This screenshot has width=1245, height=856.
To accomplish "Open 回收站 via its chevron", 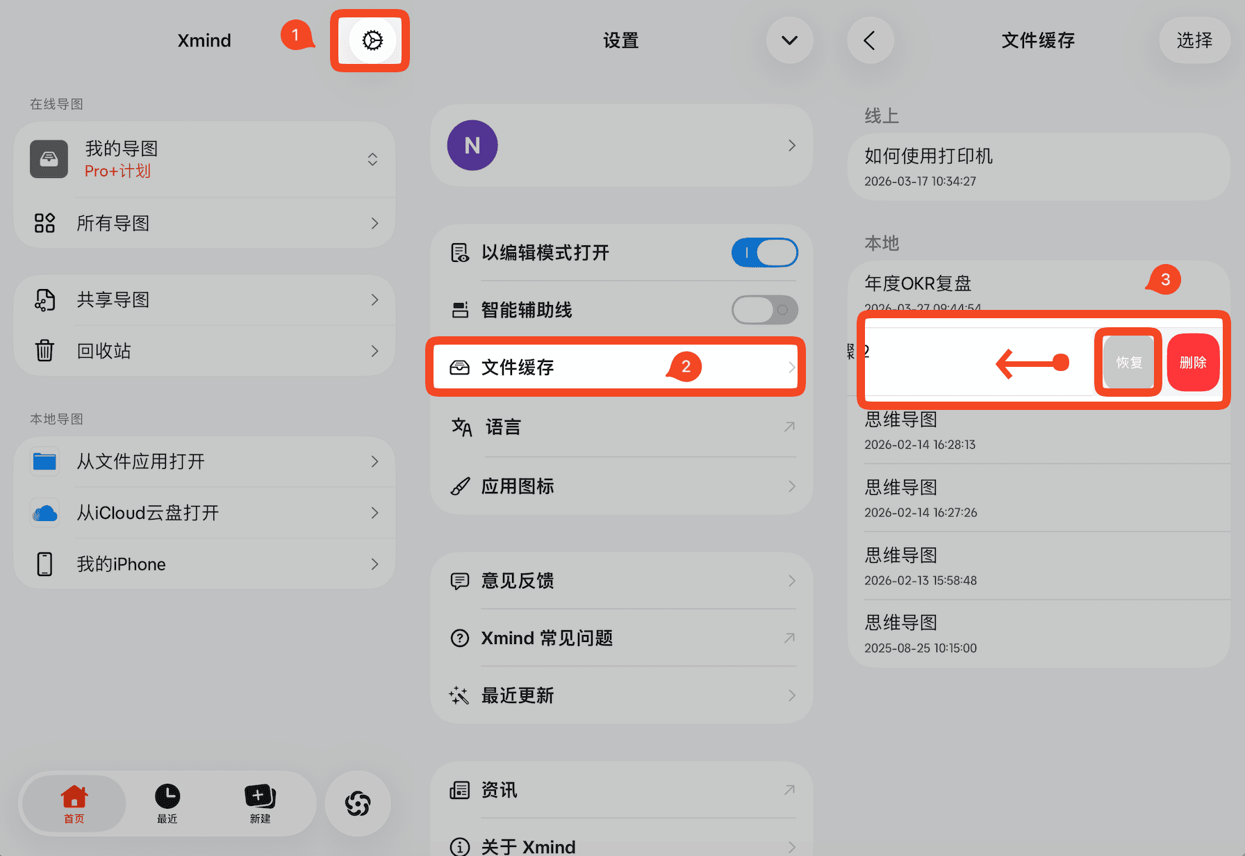I will click(x=375, y=351).
